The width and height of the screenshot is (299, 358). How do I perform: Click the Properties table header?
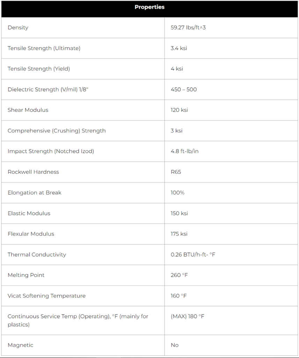(149, 7)
